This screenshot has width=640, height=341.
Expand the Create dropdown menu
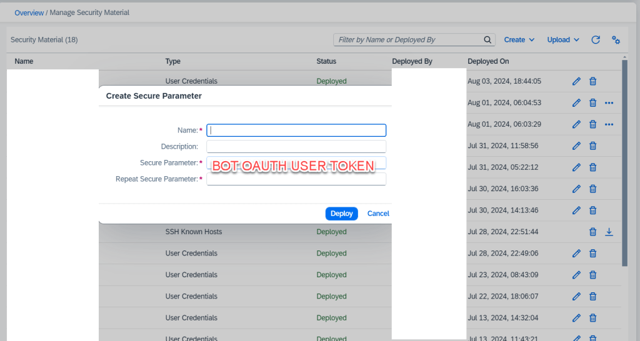[x=519, y=40]
